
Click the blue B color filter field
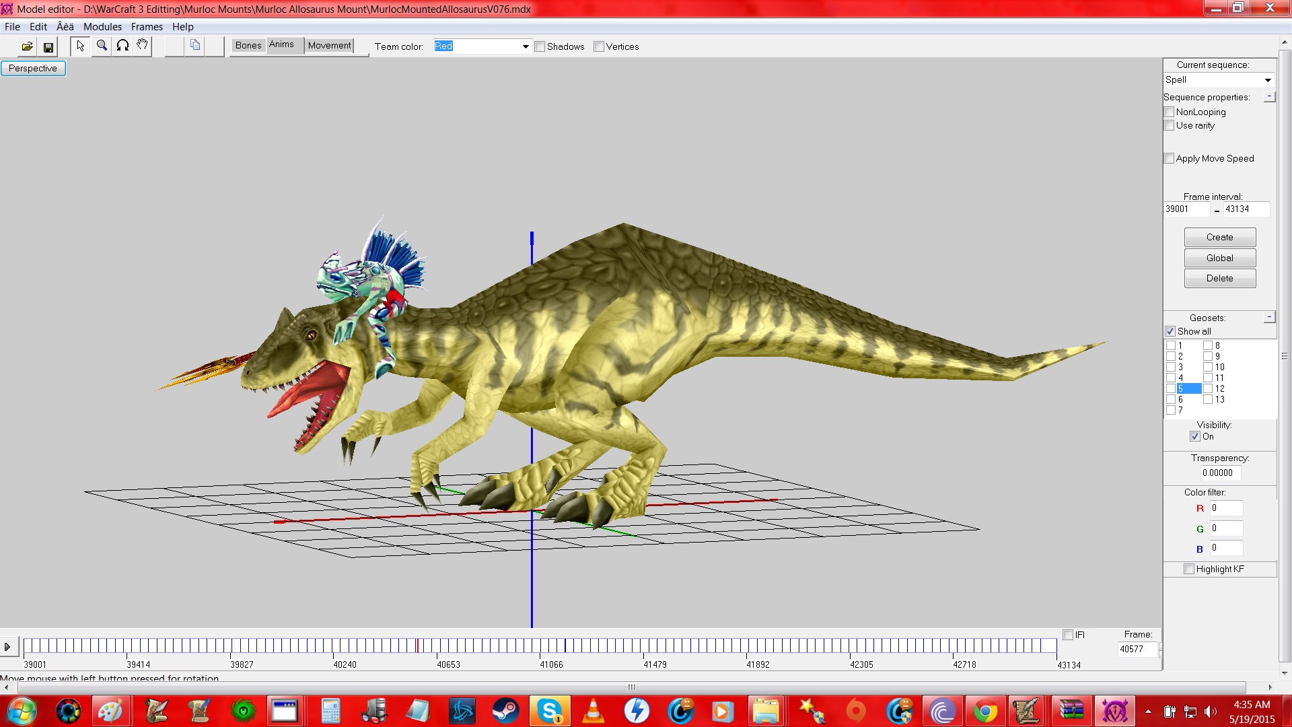coord(1225,548)
